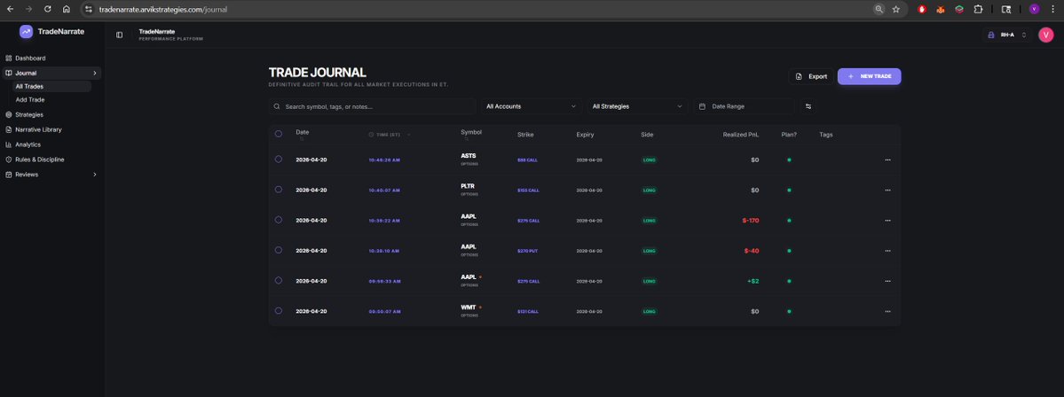Image resolution: width=1064 pixels, height=397 pixels.
Task: Select the WMT trade row checkbox
Action: pos(279,311)
